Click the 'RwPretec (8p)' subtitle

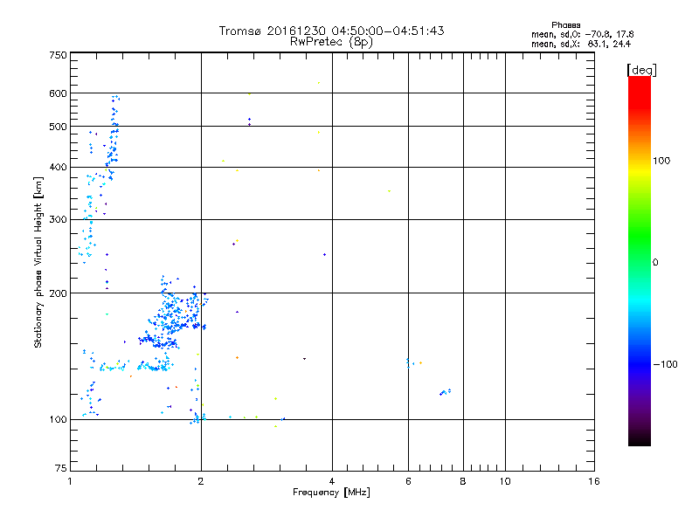pyautogui.click(x=331, y=42)
